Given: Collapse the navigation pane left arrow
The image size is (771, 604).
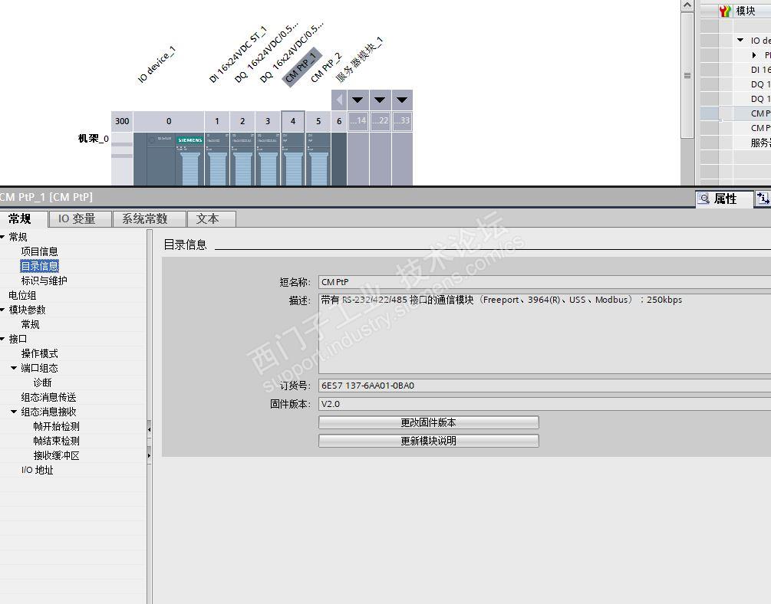Looking at the screenshot, I should [149, 429].
